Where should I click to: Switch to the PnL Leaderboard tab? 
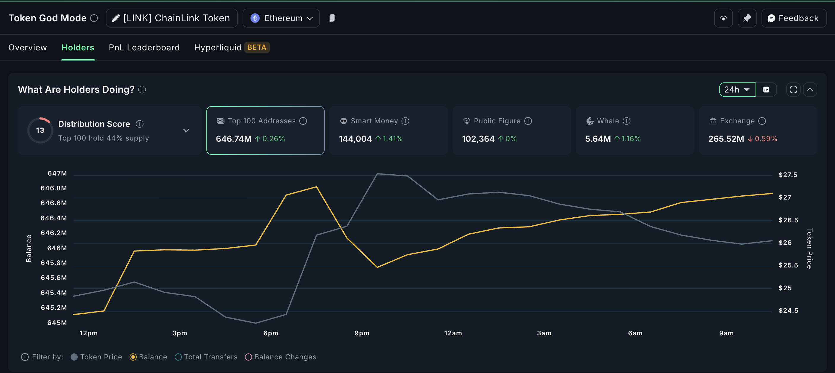[144, 47]
